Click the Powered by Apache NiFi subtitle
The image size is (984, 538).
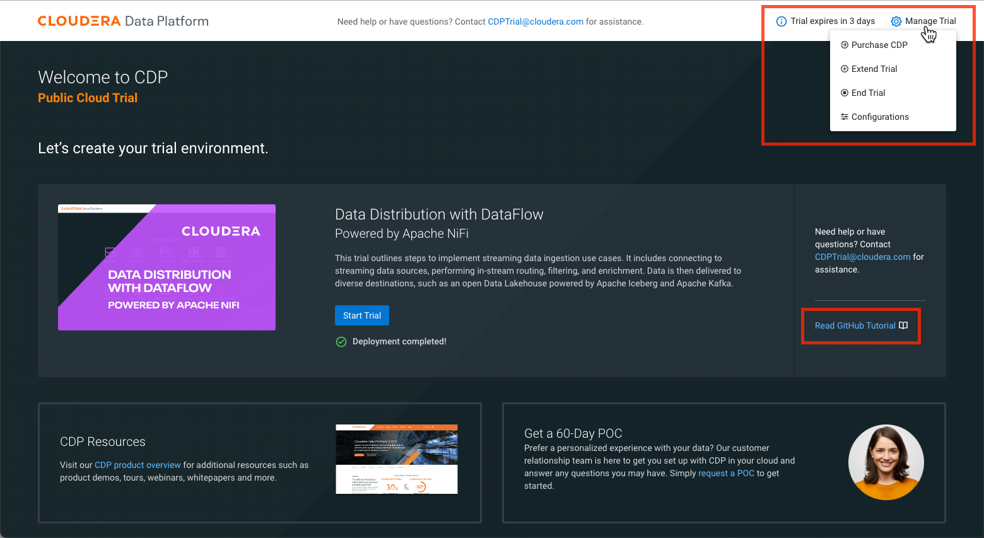coord(402,233)
